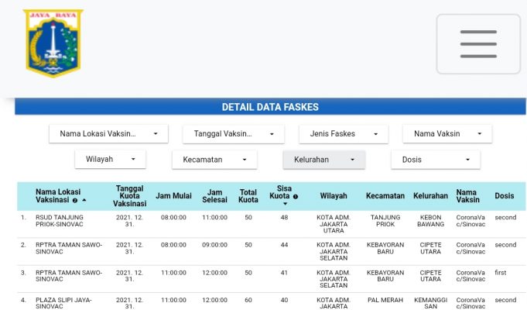Click the Jaya Raya logo
527x310 pixels.
pyautogui.click(x=53, y=43)
